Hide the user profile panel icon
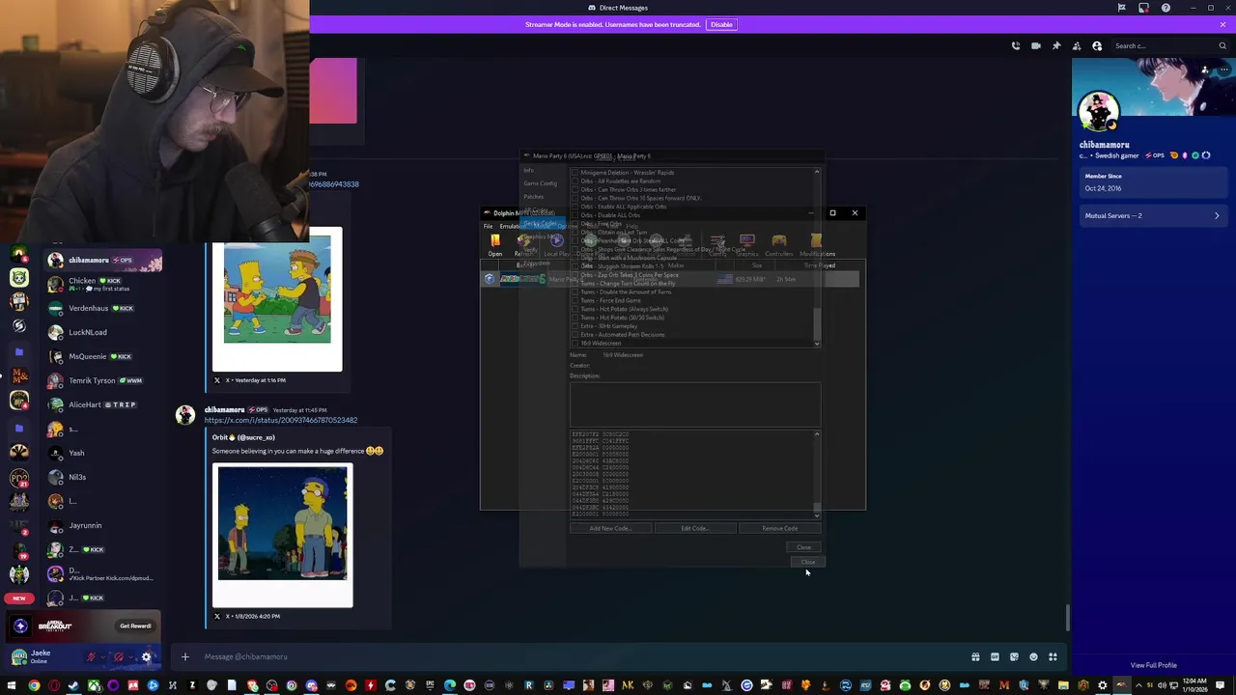This screenshot has width=1236, height=695. (x=1097, y=45)
